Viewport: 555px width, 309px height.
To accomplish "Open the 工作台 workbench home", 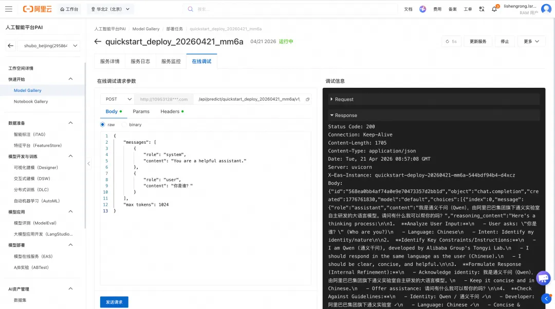I will 69,9.
